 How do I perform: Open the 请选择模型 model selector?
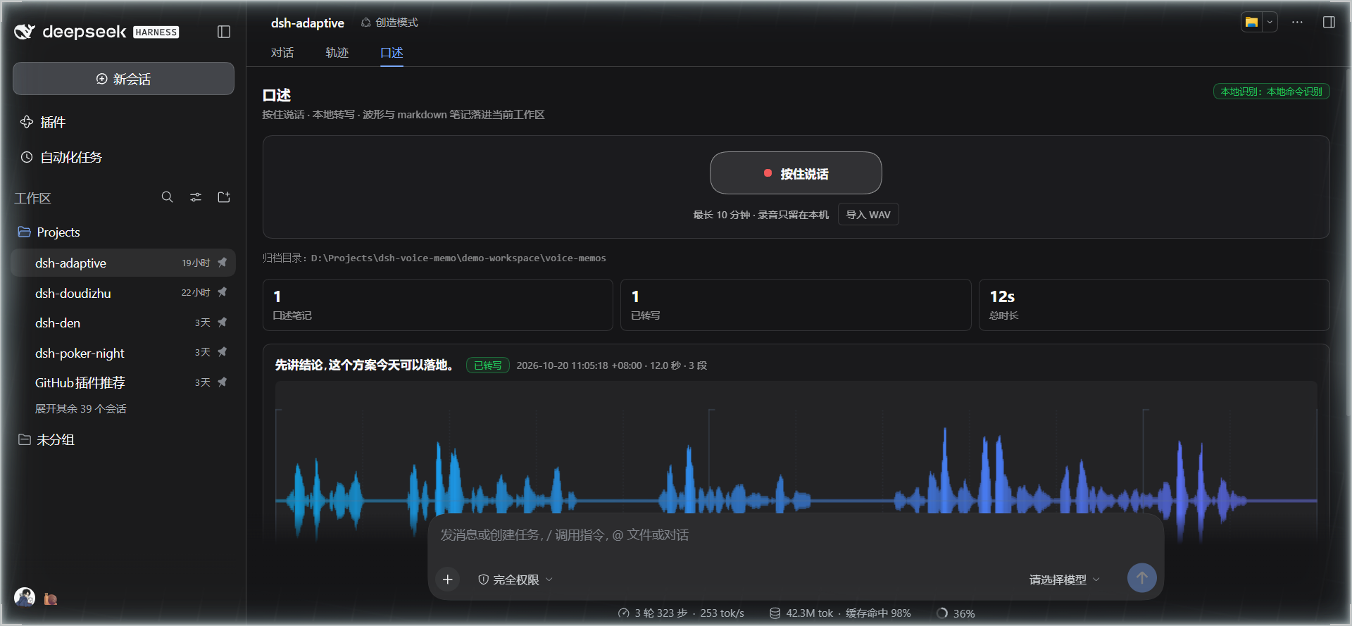[x=1064, y=580]
